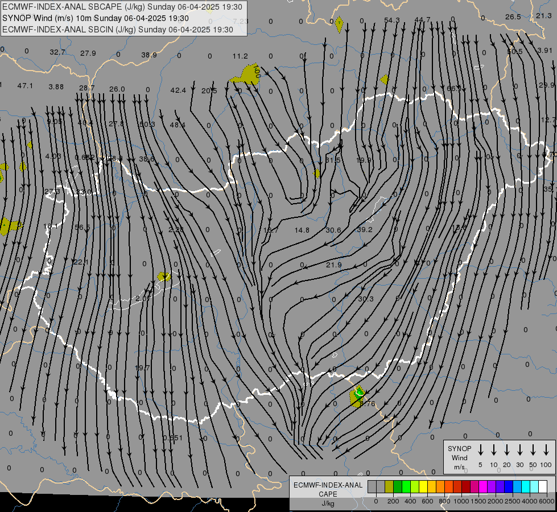The height and width of the screenshot is (512, 557).
Task: Click the 21.9 value on the map
Action: click(334, 265)
